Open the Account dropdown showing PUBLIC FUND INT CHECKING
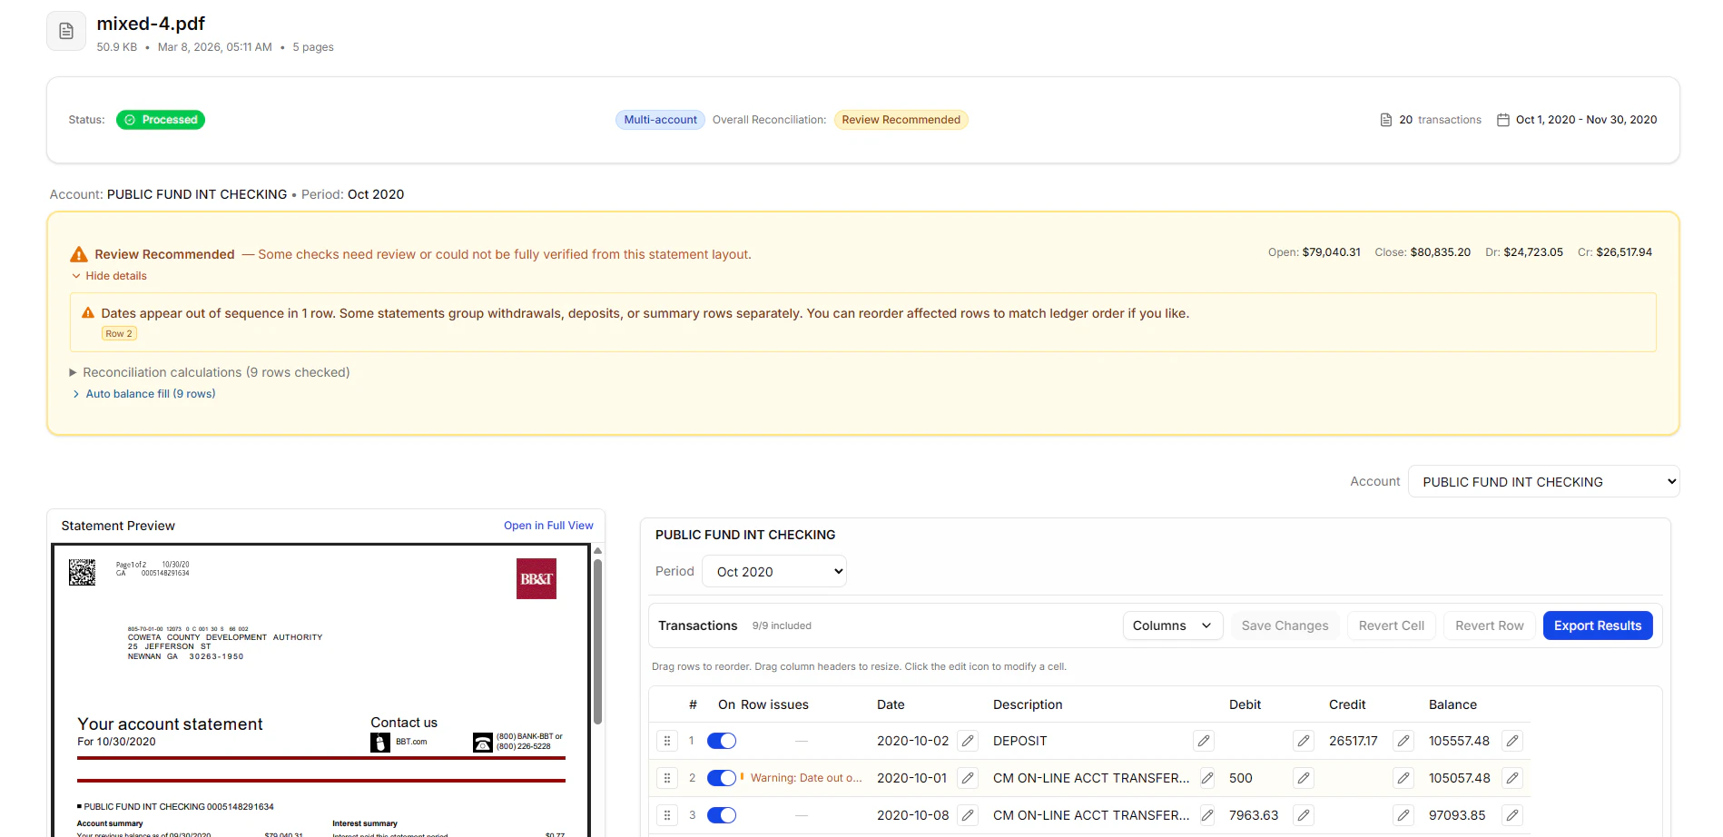1723x837 pixels. (x=1543, y=481)
